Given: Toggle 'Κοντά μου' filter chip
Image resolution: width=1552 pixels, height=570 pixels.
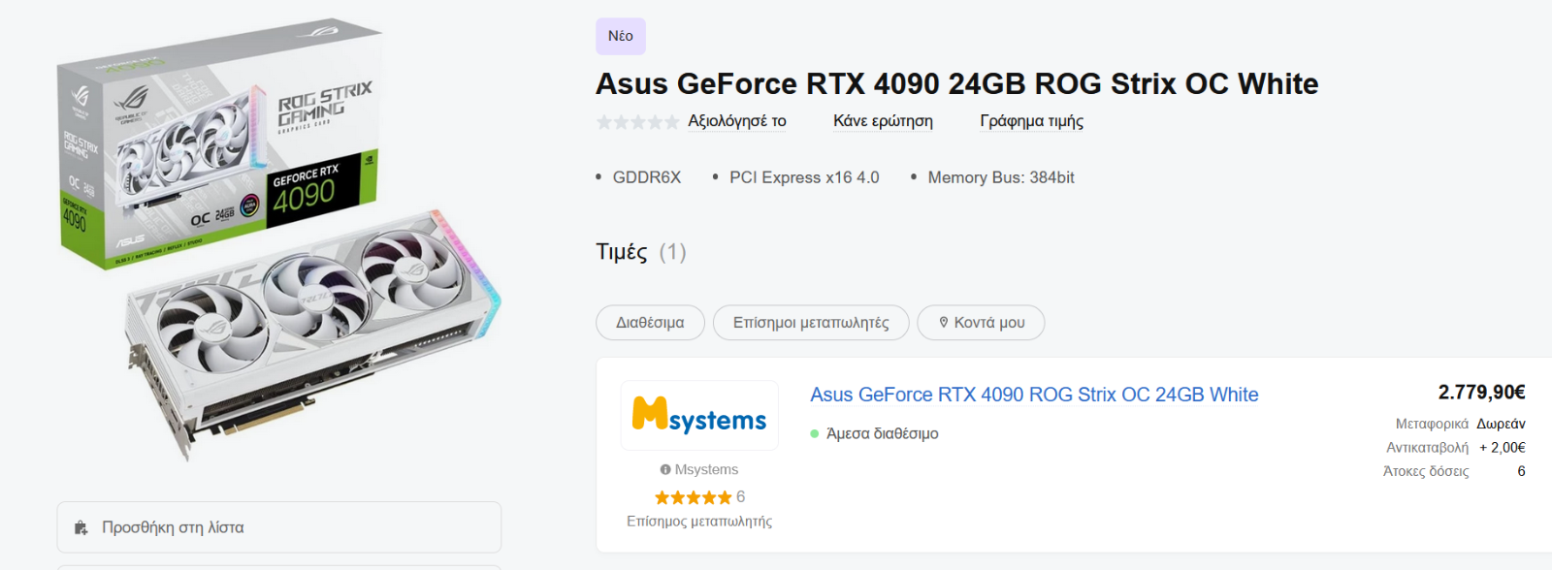Looking at the screenshot, I should (x=981, y=323).
